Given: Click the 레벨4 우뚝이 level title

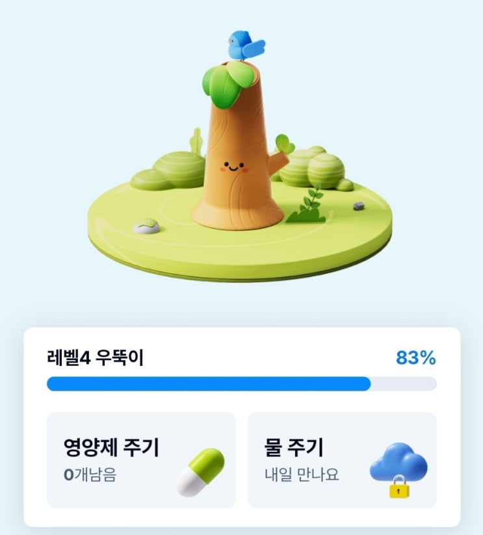Looking at the screenshot, I should (x=95, y=358).
